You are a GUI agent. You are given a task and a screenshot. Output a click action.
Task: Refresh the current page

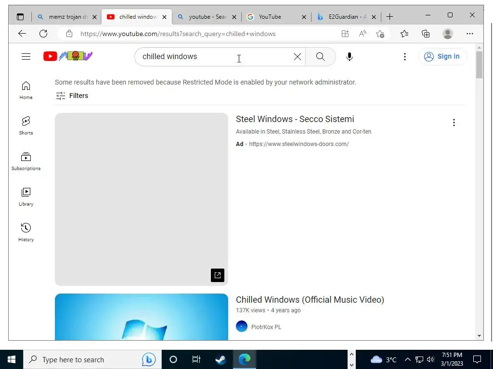coord(43,34)
